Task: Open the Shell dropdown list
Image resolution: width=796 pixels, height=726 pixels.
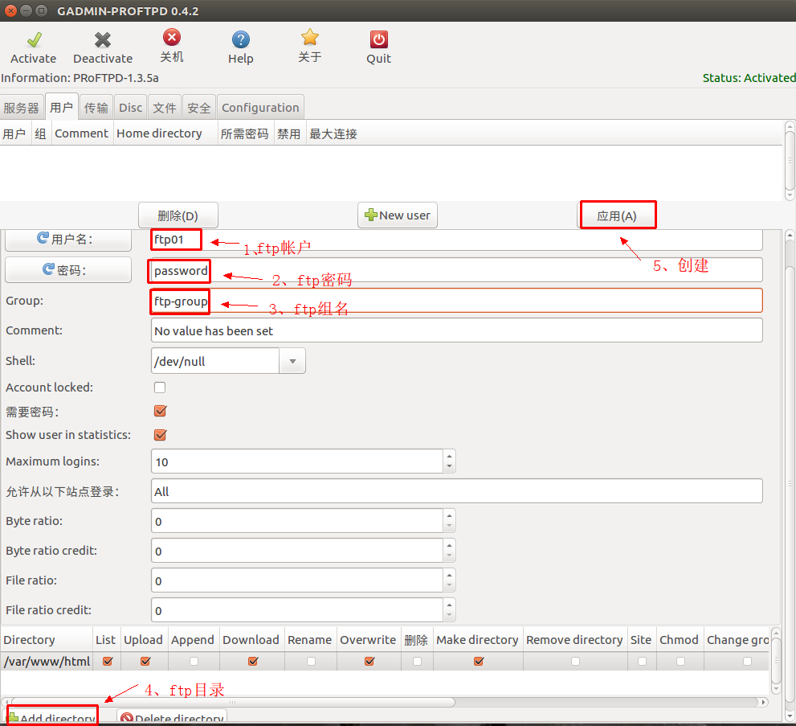Action: tap(292, 361)
